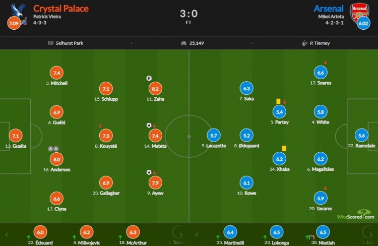378x246 pixels.
Task: Open the Arsenal team name link
Action: (329, 9)
